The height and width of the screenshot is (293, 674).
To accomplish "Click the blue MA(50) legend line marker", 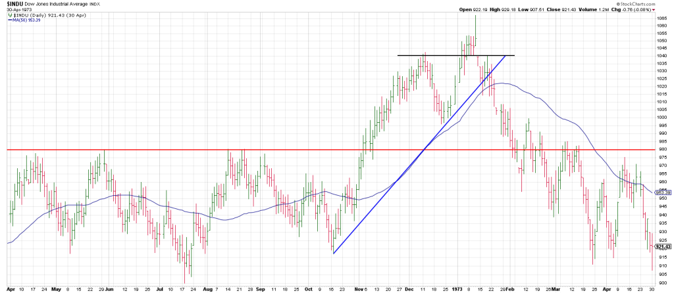I will click(x=9, y=20).
